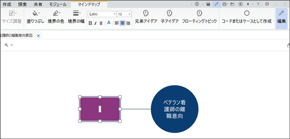Click the feedback speech bubble icon
This screenshot has width=290, height=139.
[x=267, y=4]
